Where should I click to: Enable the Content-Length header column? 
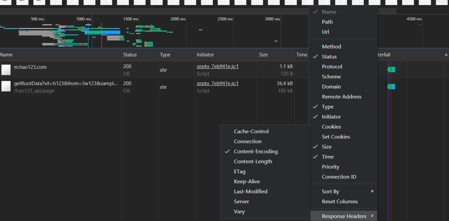265,161
